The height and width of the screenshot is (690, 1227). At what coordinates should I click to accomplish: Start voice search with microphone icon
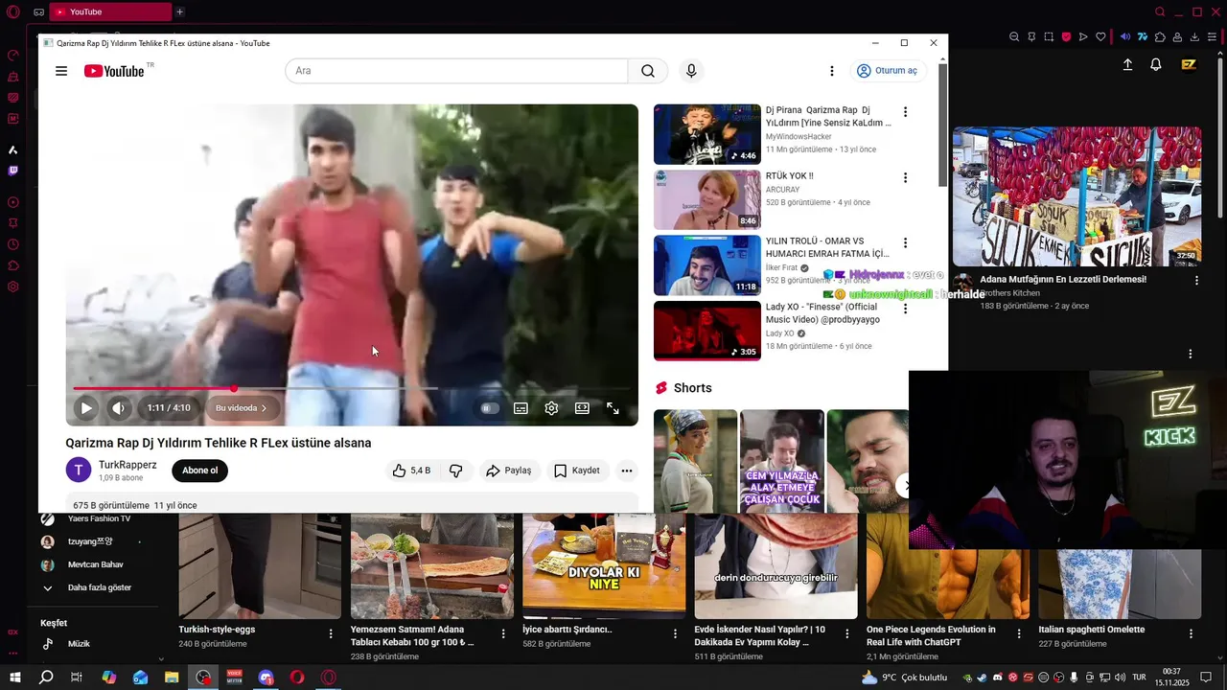tap(691, 71)
